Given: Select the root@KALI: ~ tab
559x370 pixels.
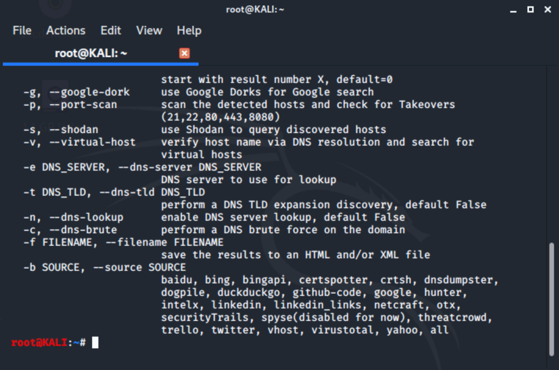Looking at the screenshot, I should 101,53.
